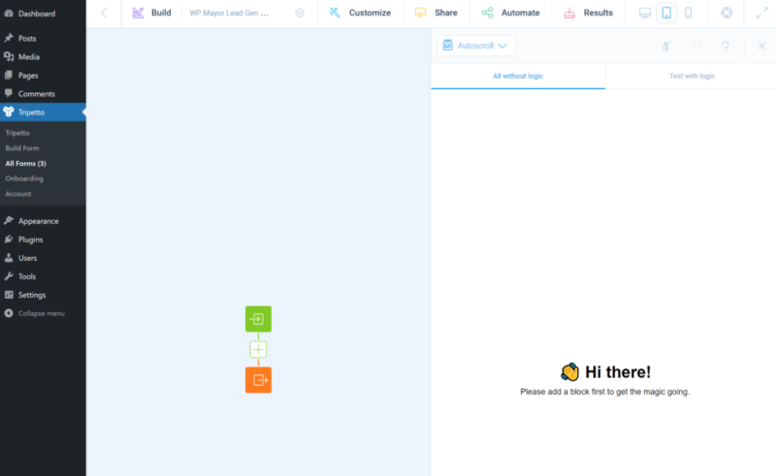Open Plugins icon in sidebar
776x476 pixels.
point(9,239)
